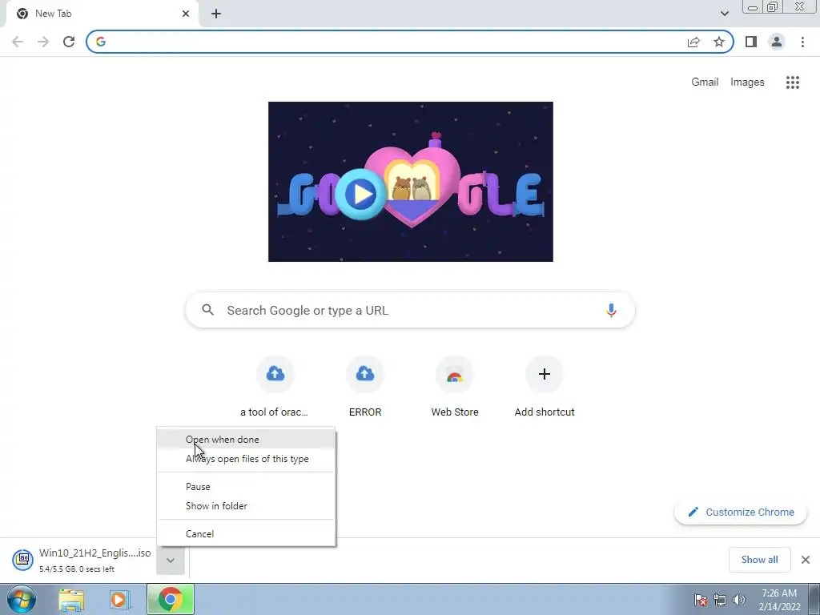Click the Show desktop strip
The width and height of the screenshot is (820, 615).
(x=814, y=600)
